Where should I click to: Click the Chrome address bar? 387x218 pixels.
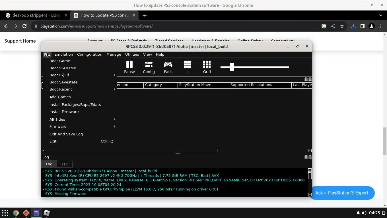tap(176, 26)
